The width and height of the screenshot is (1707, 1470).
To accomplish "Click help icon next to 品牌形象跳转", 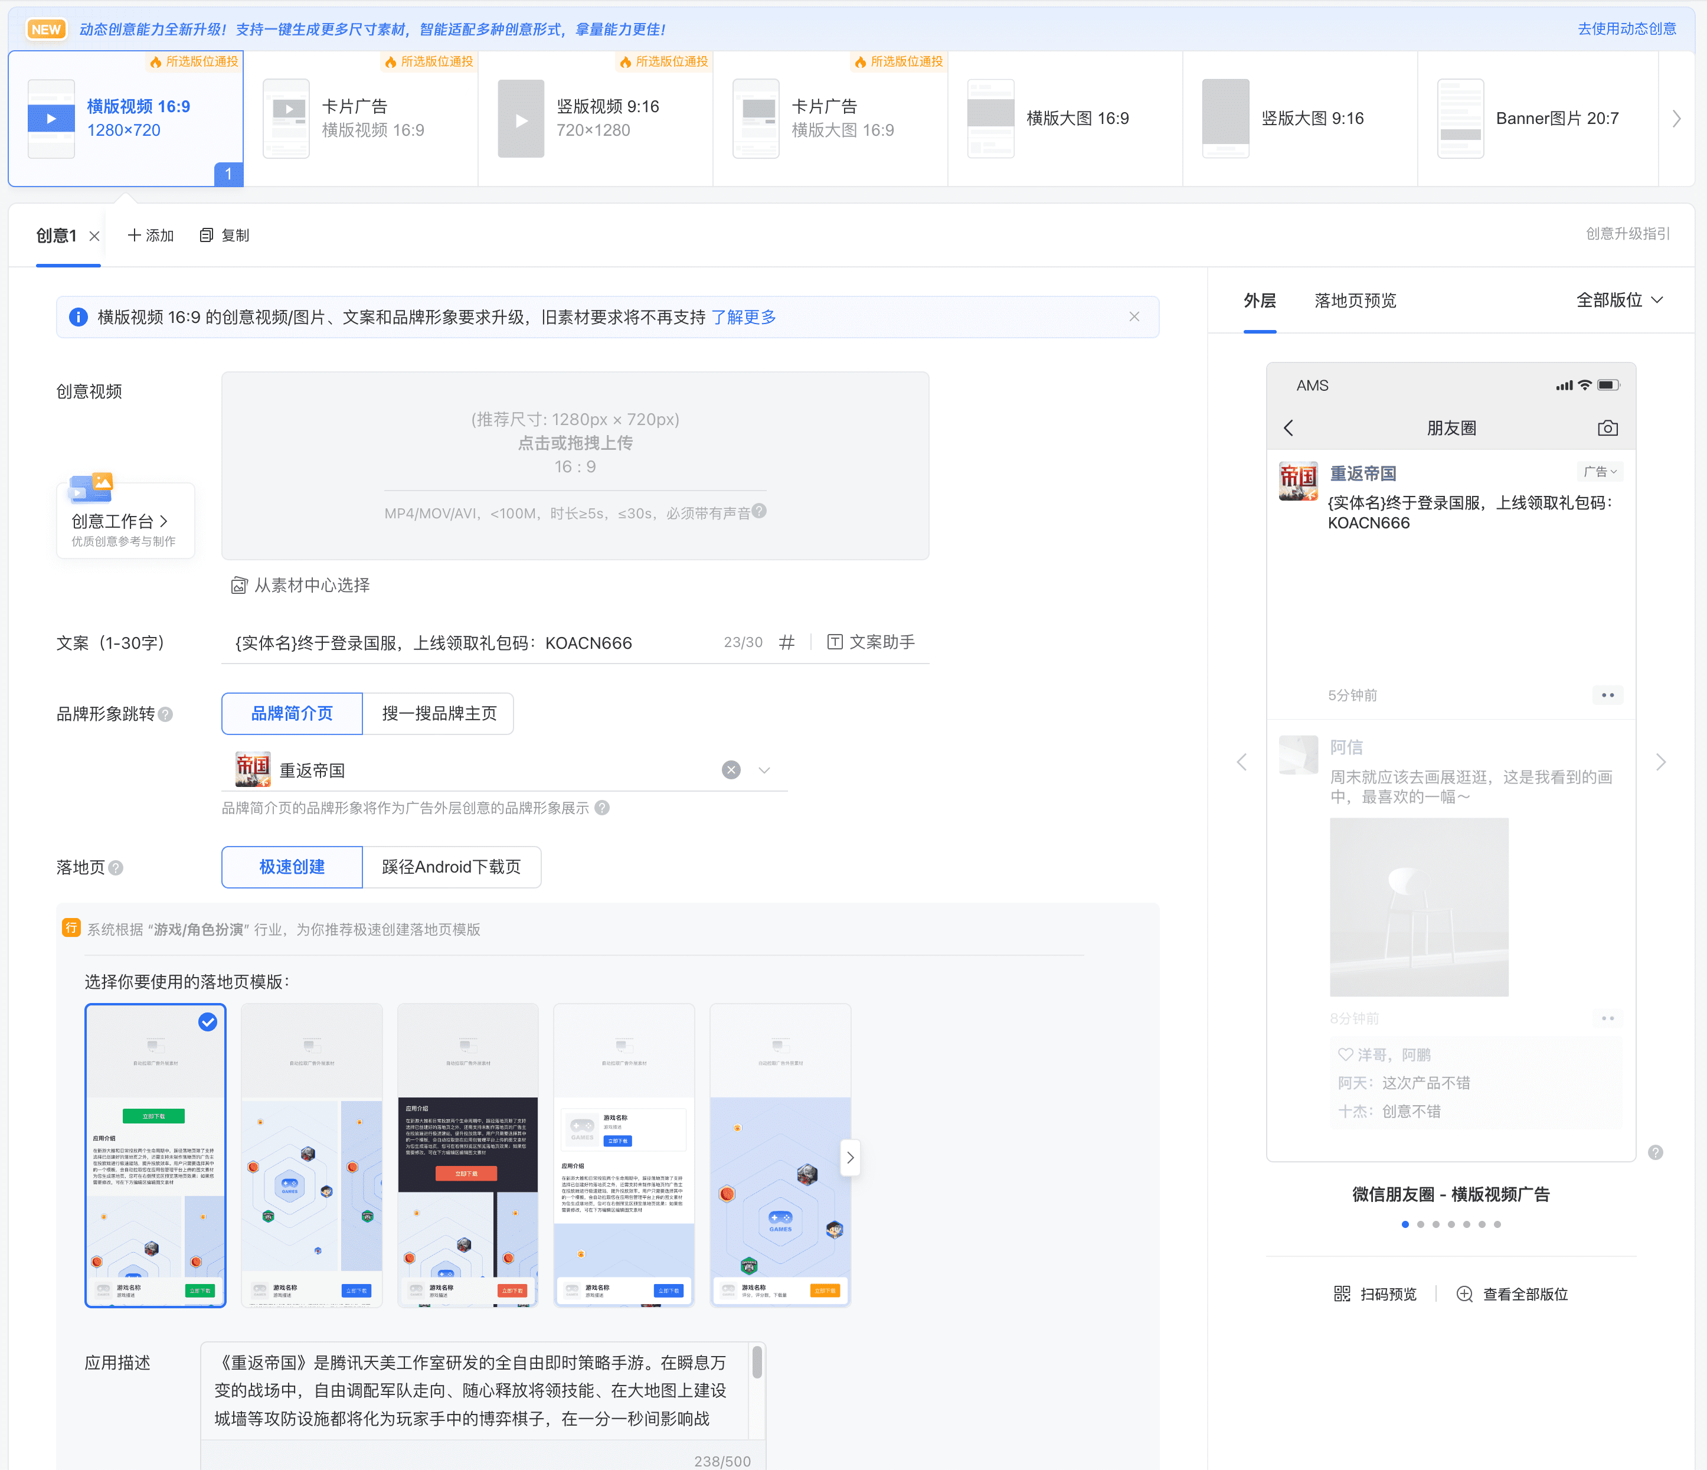I will (166, 714).
